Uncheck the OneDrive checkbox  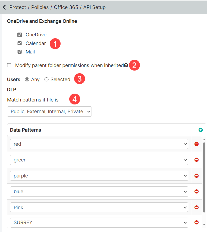coord(20,35)
